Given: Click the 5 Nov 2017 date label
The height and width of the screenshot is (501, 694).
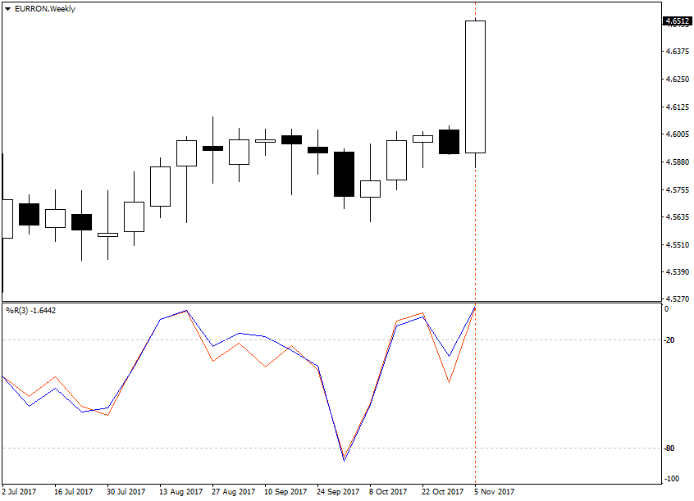Looking at the screenshot, I should [495, 492].
